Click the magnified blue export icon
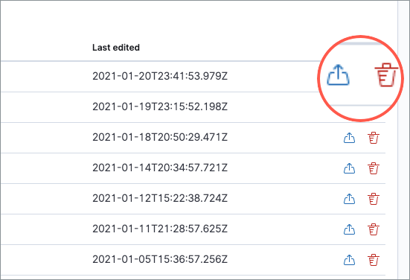 pyautogui.click(x=338, y=75)
